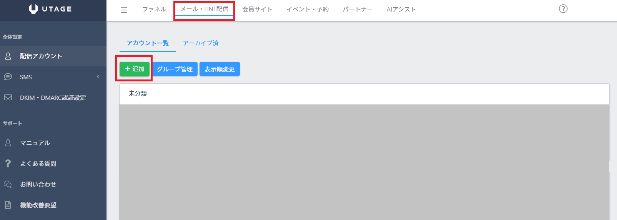Click the 配信アカウント person icon
The height and width of the screenshot is (220, 617).
point(8,56)
